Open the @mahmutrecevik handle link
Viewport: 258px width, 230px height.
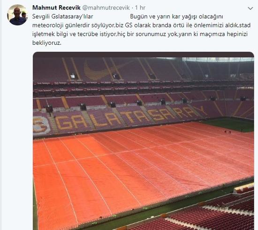click(106, 8)
